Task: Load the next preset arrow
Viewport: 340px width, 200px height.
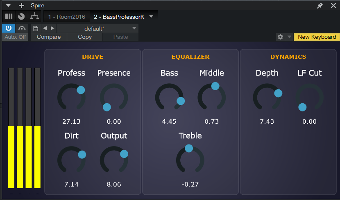Action: 52,28
